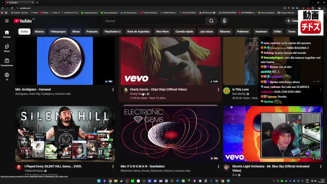Open the YouTube hamburger guide menu
327x184 pixels.
[7, 21]
